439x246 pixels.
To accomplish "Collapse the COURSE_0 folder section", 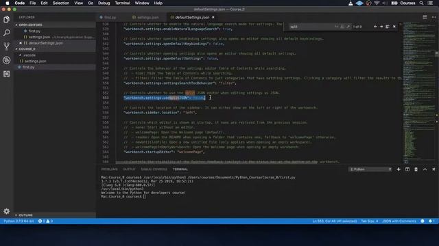I will 27,49.
